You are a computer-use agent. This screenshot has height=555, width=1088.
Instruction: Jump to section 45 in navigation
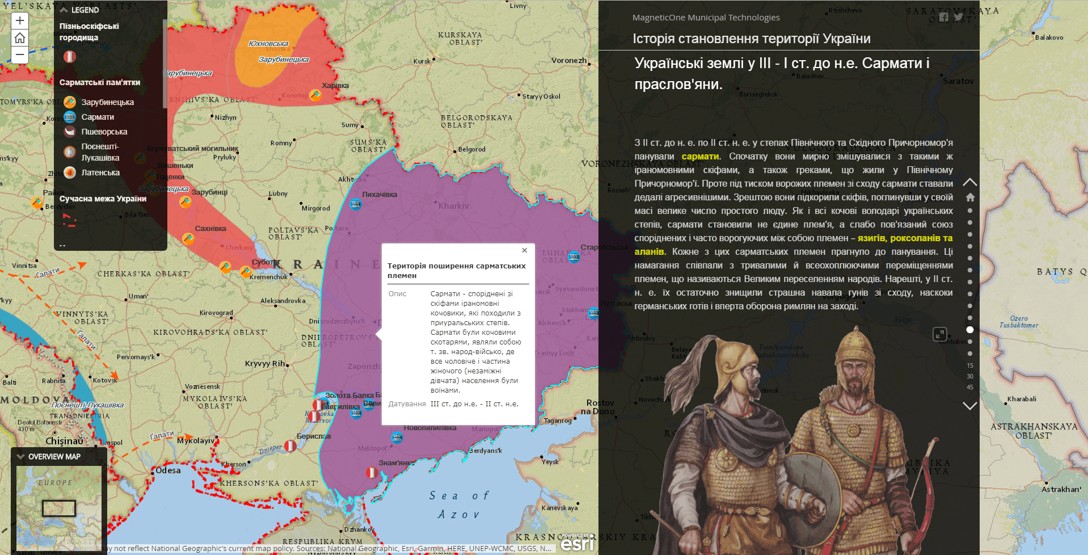(x=970, y=387)
